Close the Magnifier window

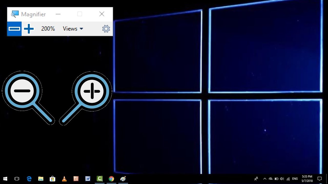pyautogui.click(x=102, y=14)
